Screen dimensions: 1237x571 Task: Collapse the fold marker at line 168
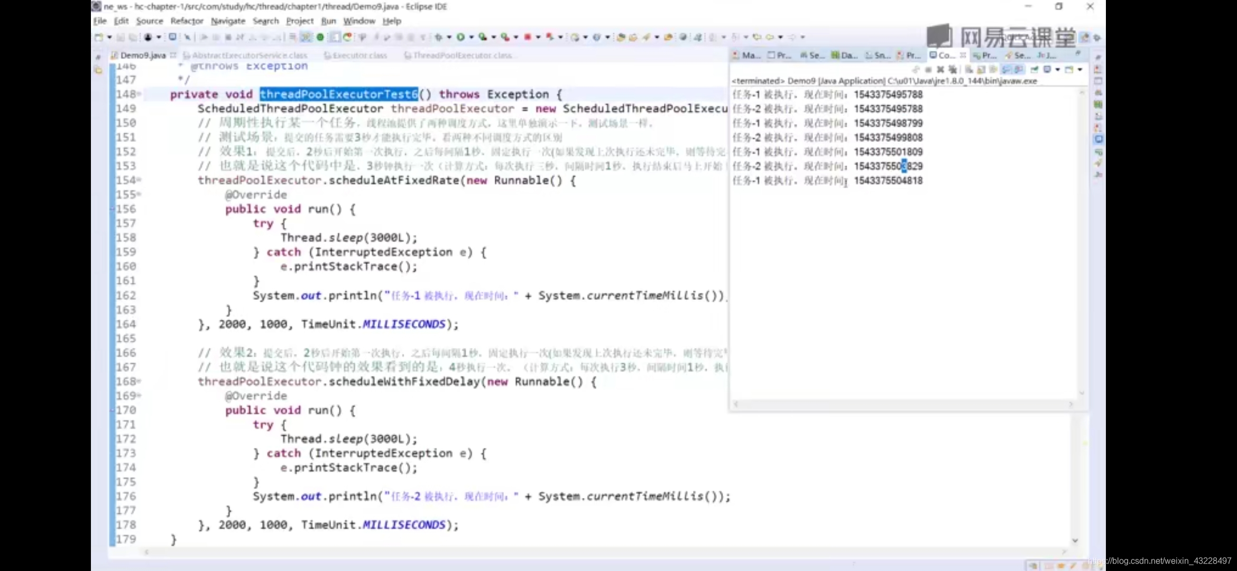[x=139, y=381]
